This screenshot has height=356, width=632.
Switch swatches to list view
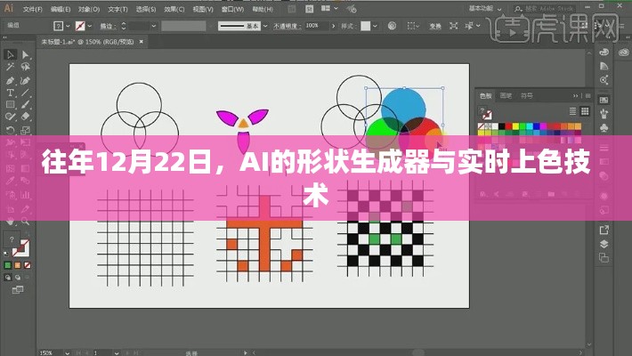tap(572, 111)
